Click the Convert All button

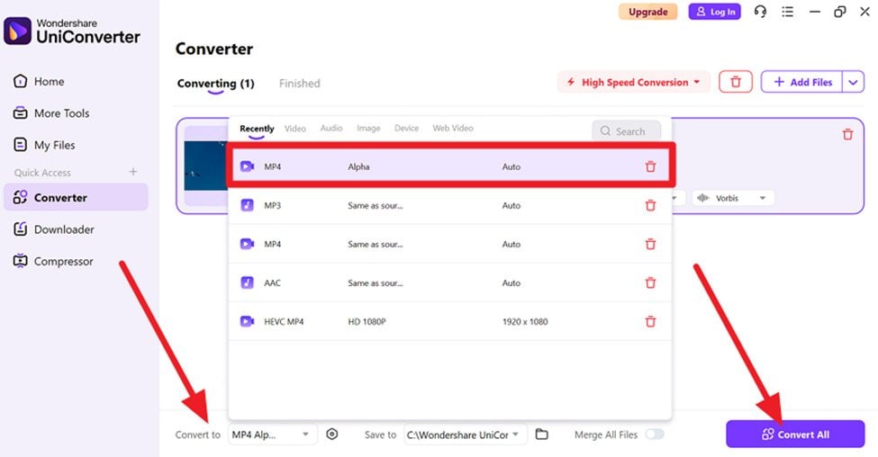point(795,435)
